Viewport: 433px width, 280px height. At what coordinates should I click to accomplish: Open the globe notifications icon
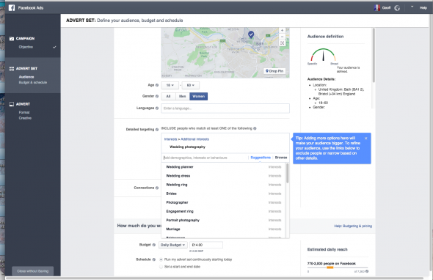pyautogui.click(x=397, y=8)
